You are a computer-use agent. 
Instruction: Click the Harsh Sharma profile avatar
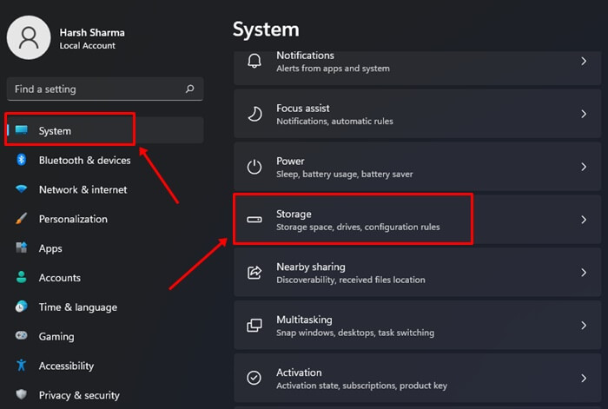tap(29, 37)
